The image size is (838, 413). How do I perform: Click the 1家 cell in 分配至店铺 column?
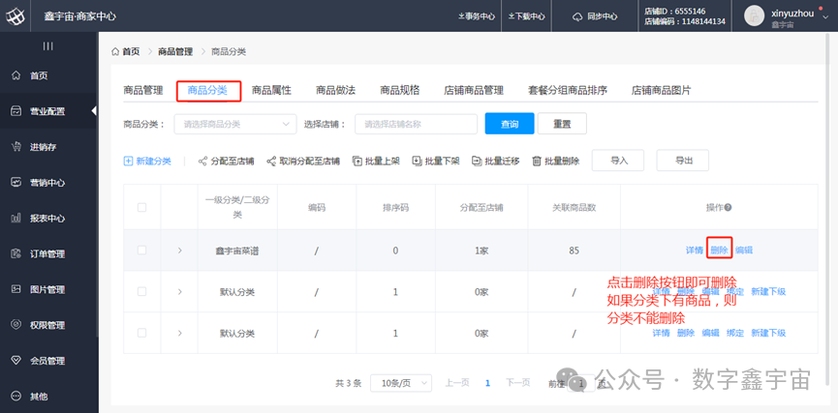481,251
